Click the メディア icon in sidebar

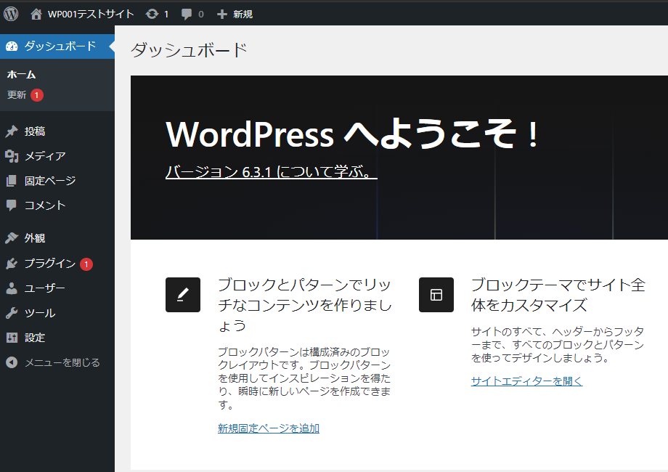pyautogui.click(x=12, y=156)
